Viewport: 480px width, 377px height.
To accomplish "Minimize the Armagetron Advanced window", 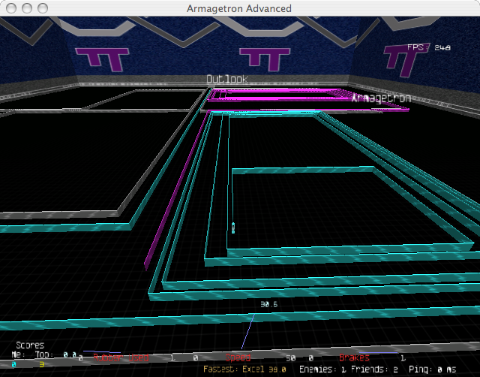I will (27, 8).
